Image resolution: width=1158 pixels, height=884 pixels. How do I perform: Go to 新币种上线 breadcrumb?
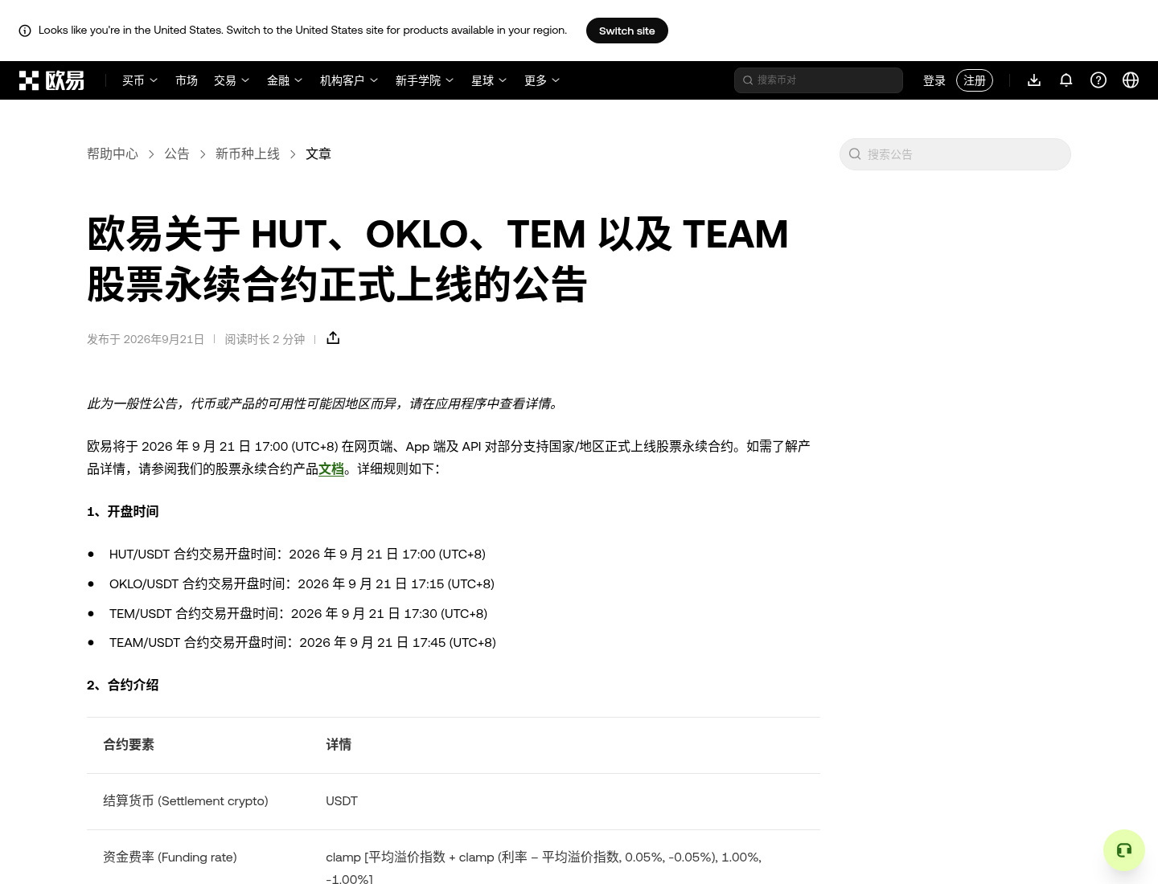click(x=248, y=153)
